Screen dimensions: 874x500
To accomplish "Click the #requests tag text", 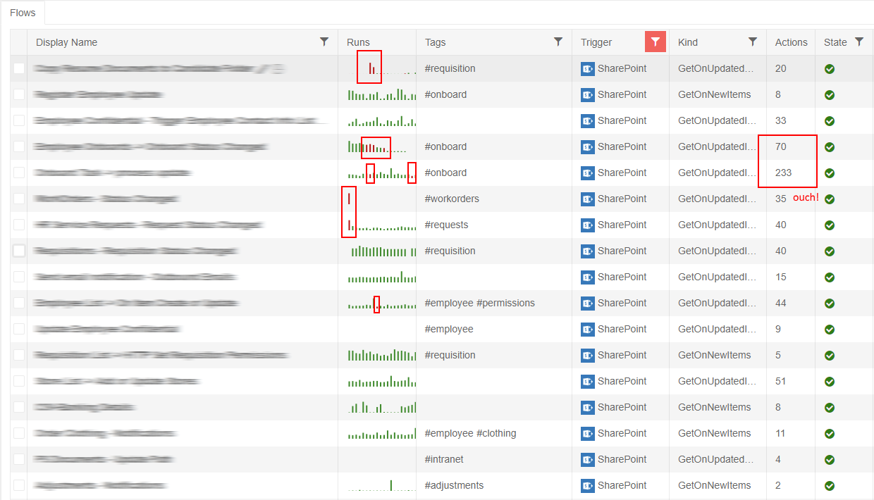I will pos(446,225).
